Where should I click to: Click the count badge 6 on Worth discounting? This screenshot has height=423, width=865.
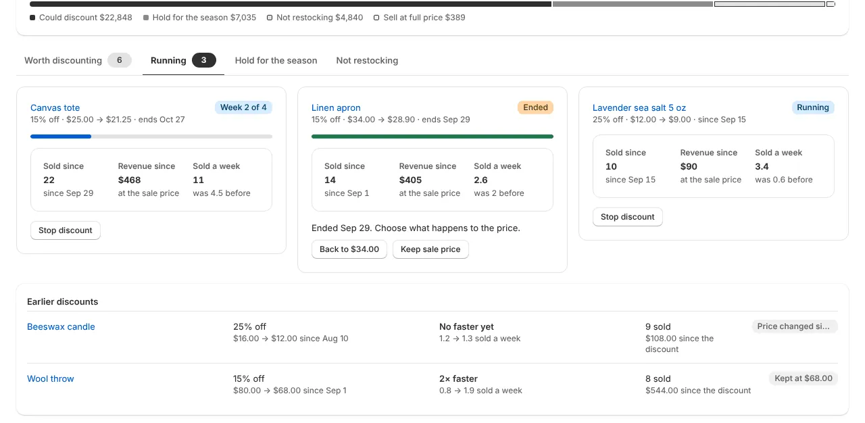point(120,60)
